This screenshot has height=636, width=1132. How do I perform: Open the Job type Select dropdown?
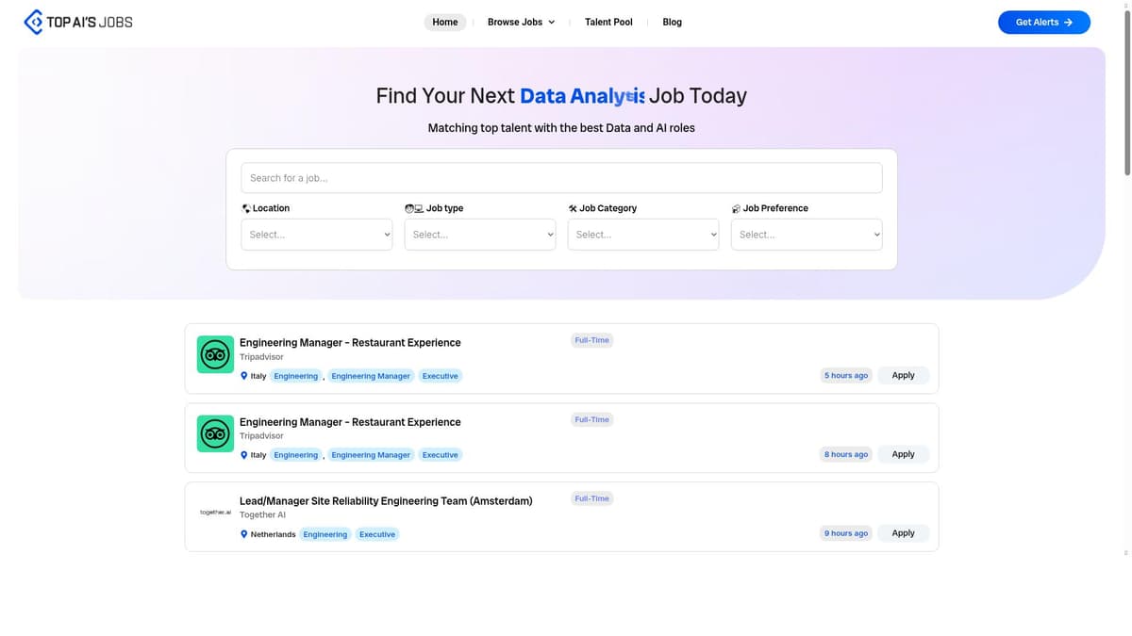479,234
